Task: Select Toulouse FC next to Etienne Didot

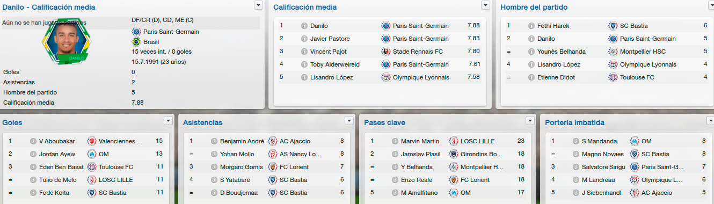Action: pos(637,77)
